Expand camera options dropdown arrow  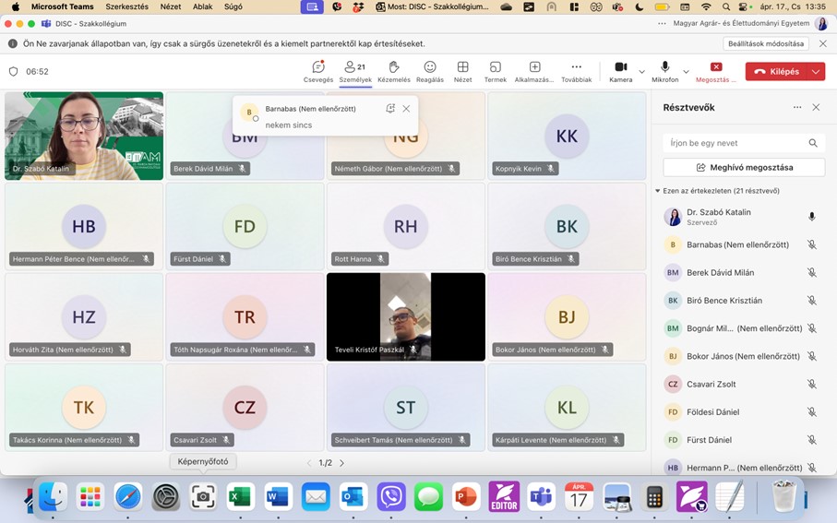(641, 72)
